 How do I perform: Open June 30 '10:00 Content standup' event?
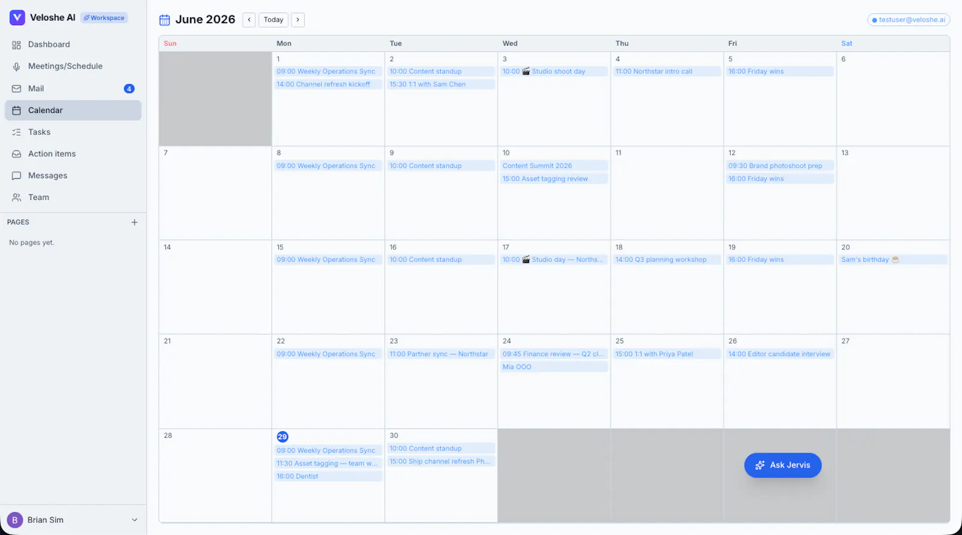[441, 449]
